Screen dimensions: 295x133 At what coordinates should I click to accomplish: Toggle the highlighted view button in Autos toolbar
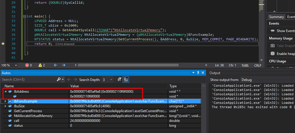(126, 79)
